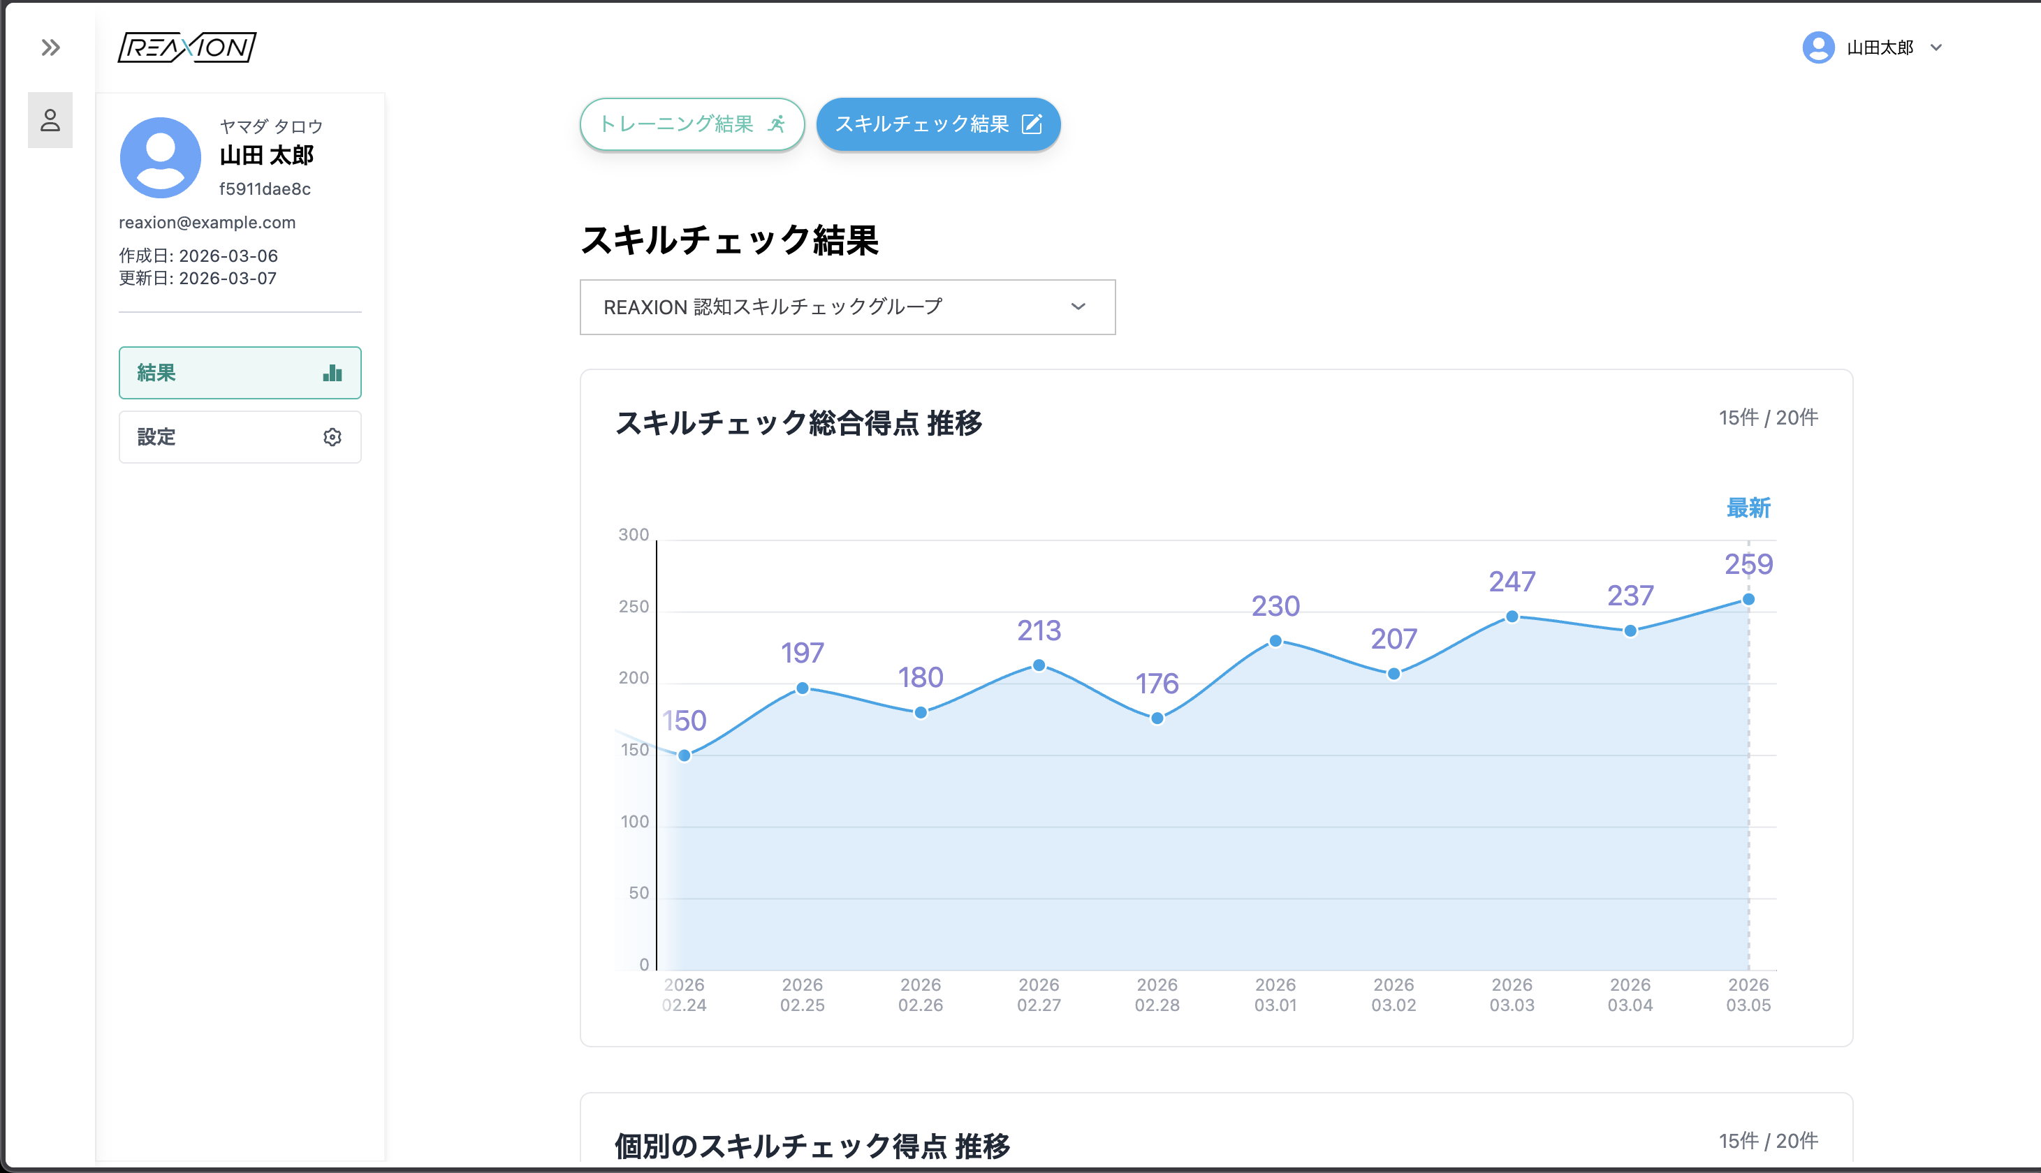Switch to the トレーニング結果 tab
This screenshot has height=1173, width=2041.
click(692, 124)
